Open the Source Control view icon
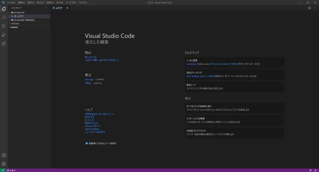319x172 pixels. 4,26
